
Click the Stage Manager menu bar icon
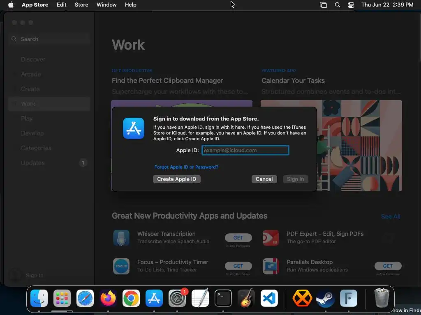(323, 5)
